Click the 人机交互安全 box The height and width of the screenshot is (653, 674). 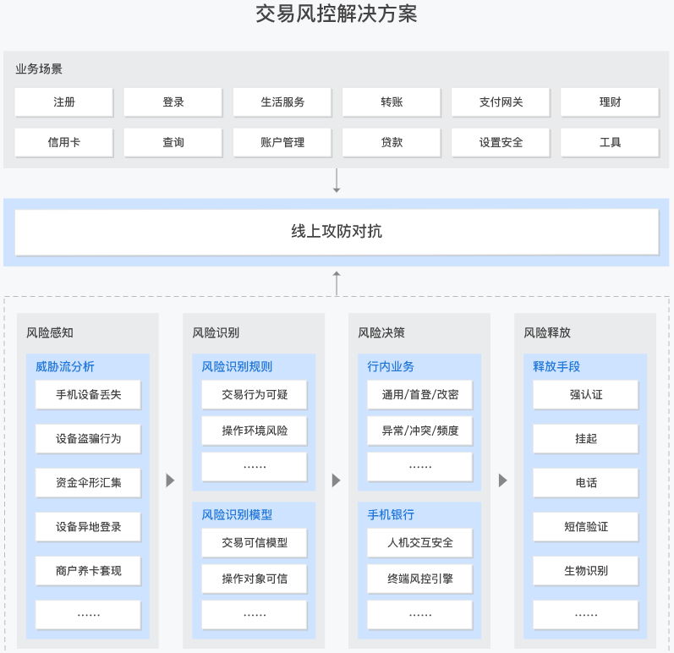[420, 543]
